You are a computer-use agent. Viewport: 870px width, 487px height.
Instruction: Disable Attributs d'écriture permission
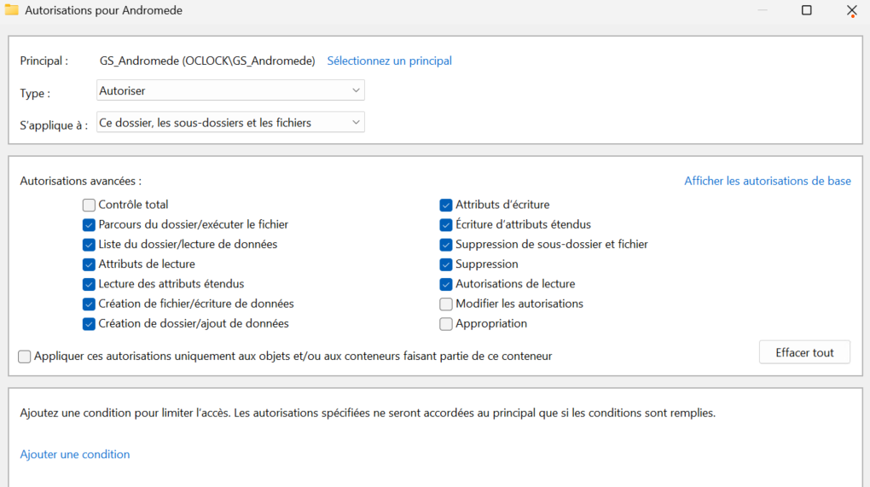446,205
